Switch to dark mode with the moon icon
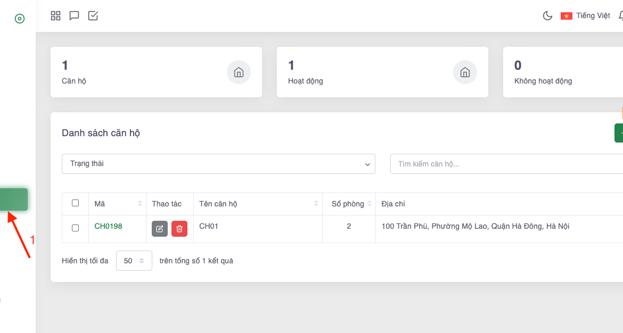The width and height of the screenshot is (623, 333). click(x=547, y=15)
